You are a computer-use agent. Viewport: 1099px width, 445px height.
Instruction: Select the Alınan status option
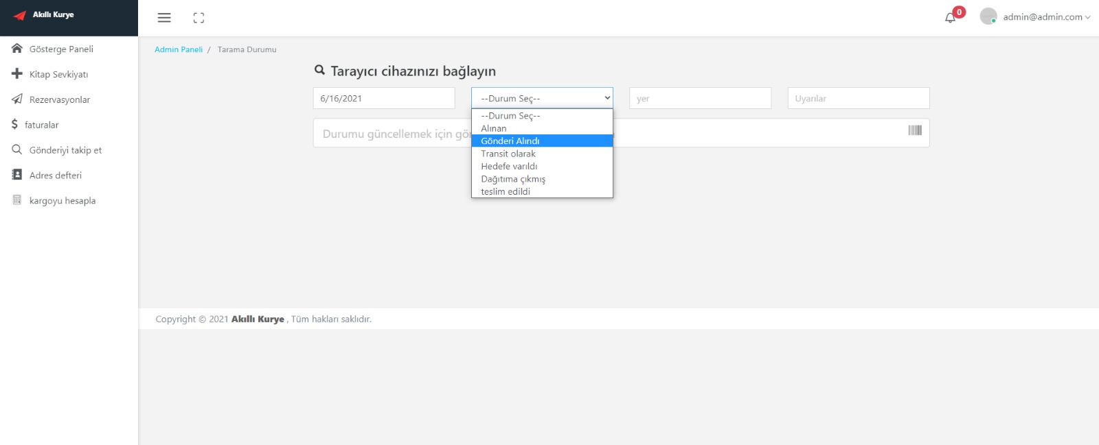pyautogui.click(x=542, y=128)
